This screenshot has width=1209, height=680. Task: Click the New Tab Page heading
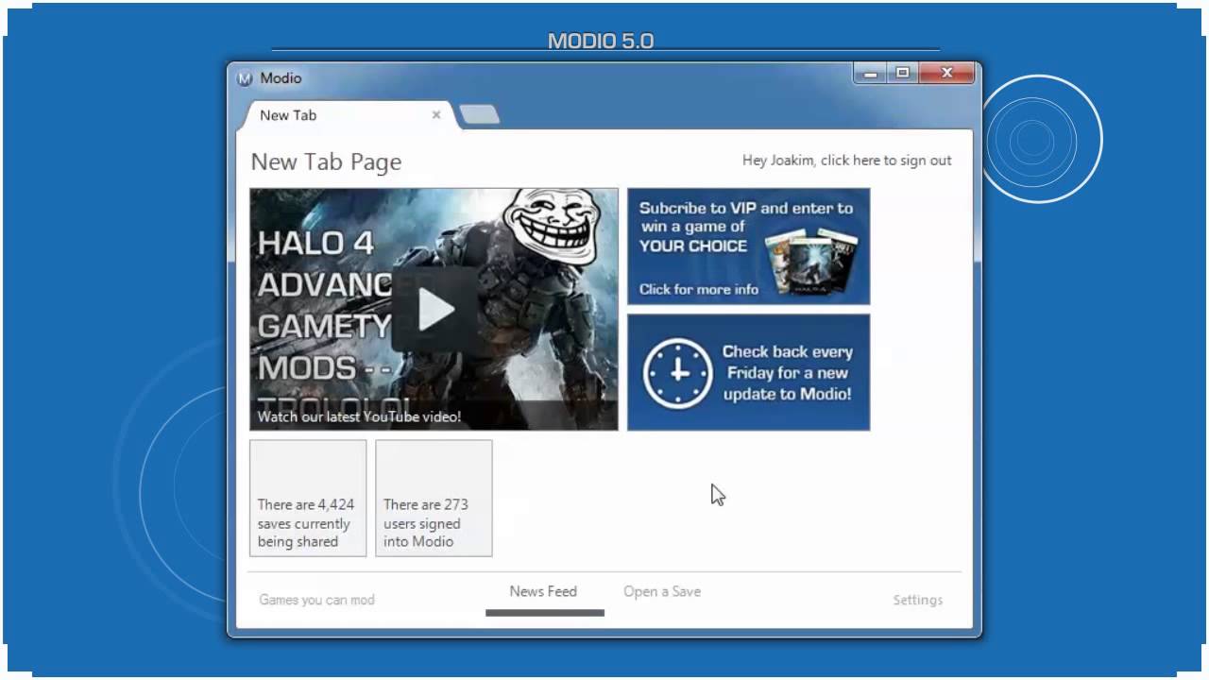click(326, 161)
